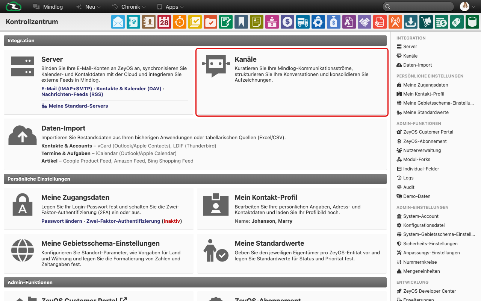Open the green notepad with pencil icon
This screenshot has width=481, height=301.
226,22
